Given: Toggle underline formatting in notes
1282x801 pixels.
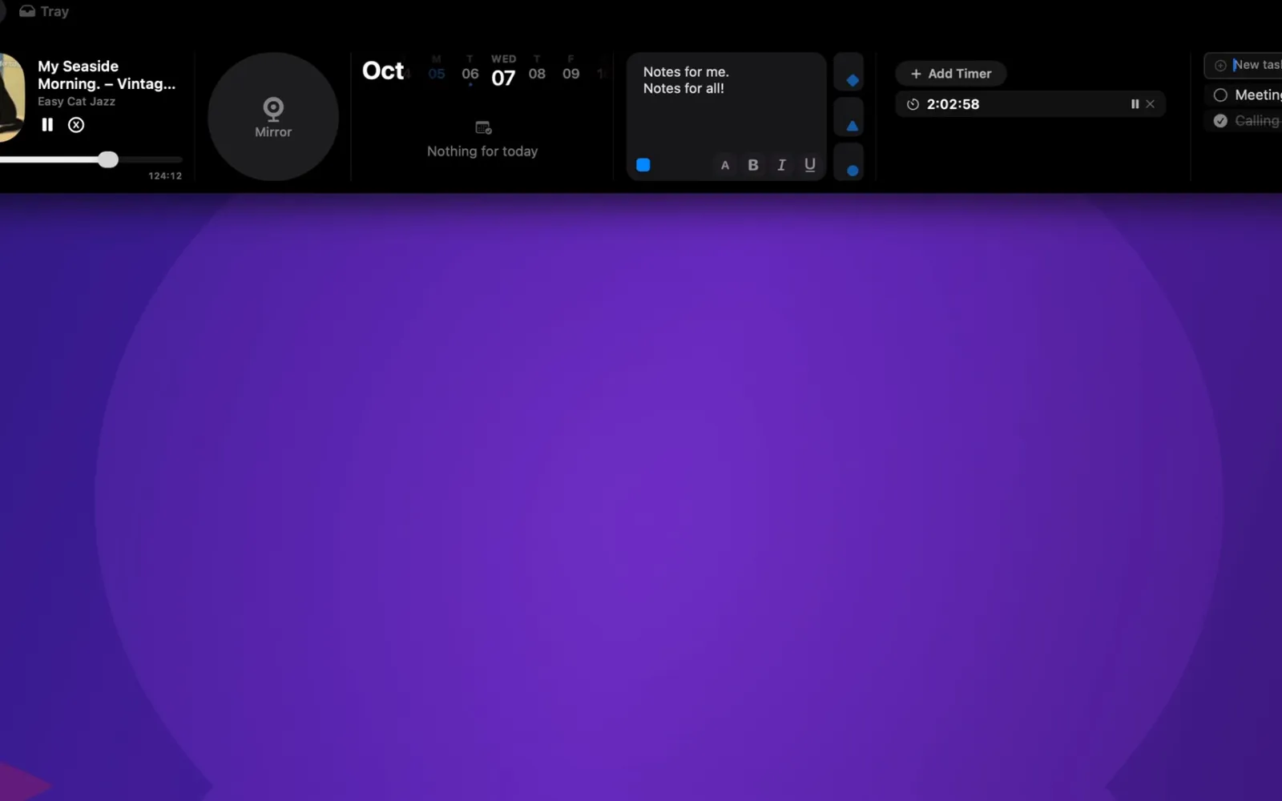Looking at the screenshot, I should tap(810, 165).
